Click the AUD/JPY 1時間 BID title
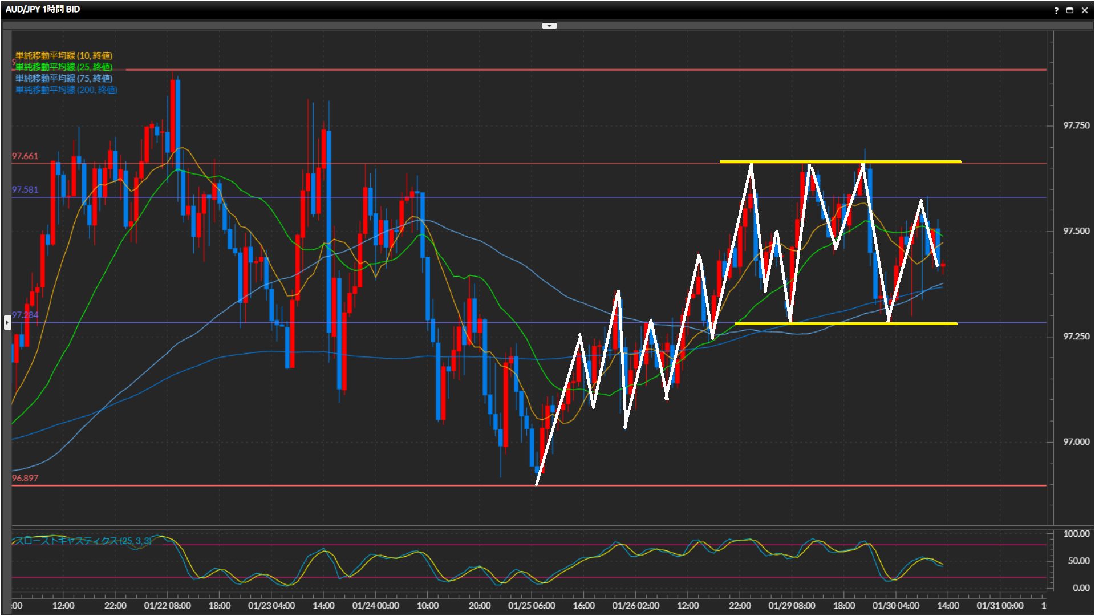The width and height of the screenshot is (1095, 616). (43, 9)
